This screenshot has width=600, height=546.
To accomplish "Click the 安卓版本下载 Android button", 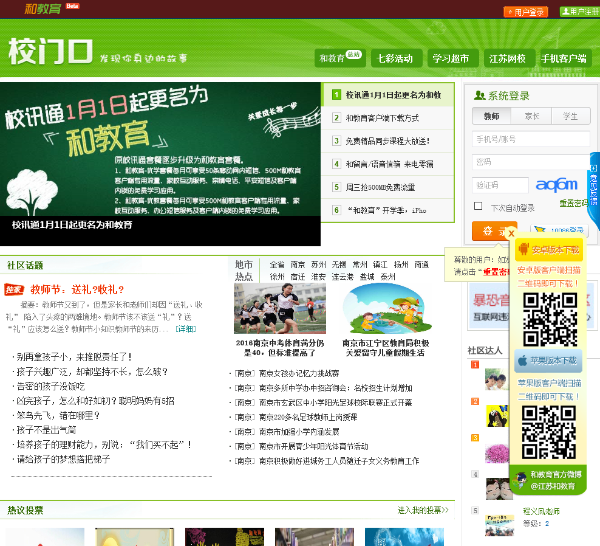I will pos(549,250).
